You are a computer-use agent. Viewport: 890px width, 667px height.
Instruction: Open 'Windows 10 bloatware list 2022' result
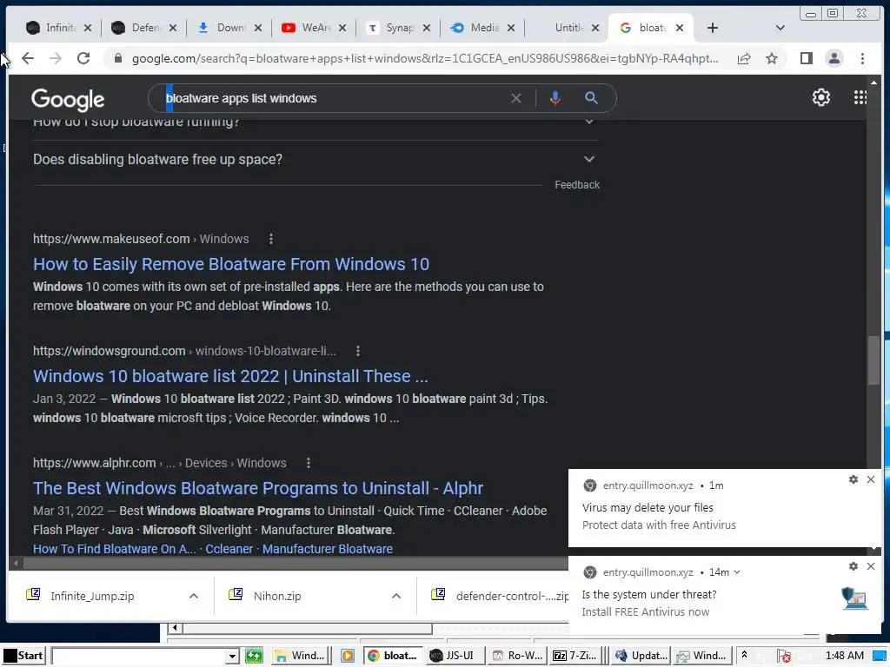click(230, 376)
